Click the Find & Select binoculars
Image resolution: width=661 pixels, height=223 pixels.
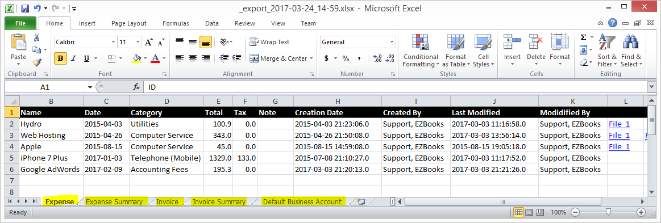pos(631,51)
